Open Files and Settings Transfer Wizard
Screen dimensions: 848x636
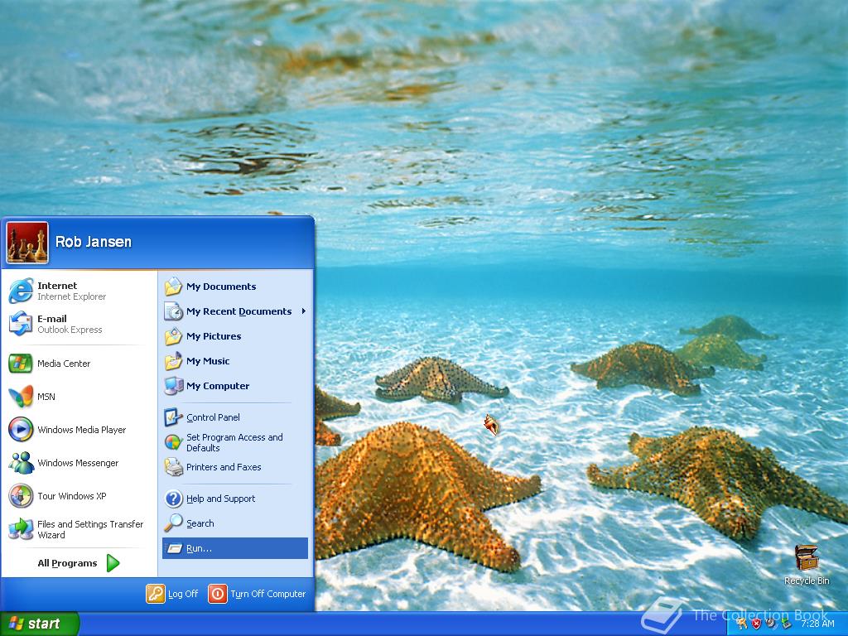[x=79, y=529]
